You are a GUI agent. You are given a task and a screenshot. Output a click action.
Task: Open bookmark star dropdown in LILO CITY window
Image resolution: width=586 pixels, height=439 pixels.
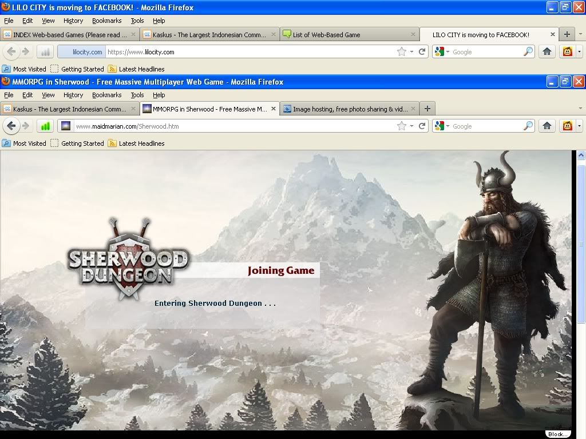tap(411, 52)
